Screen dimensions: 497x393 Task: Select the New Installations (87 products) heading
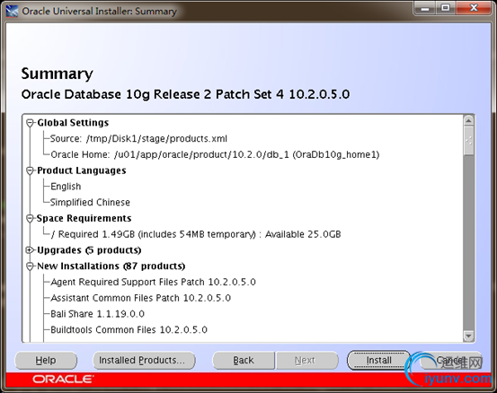coord(111,266)
